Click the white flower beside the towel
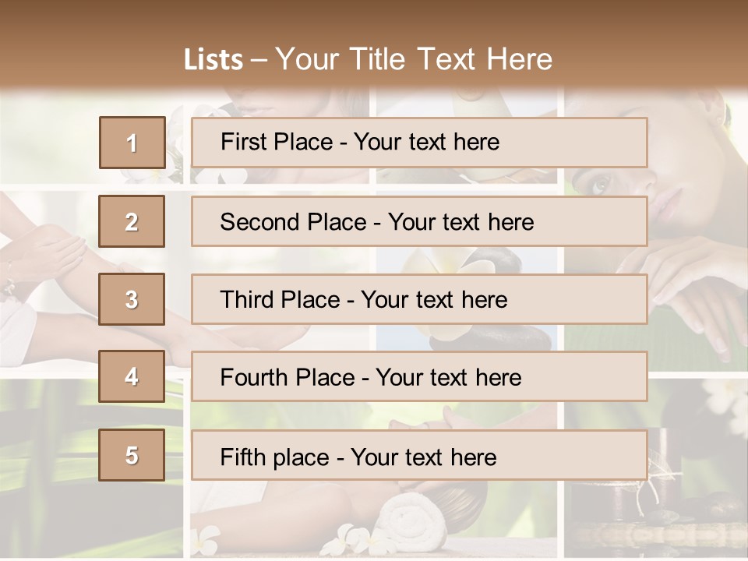The height and width of the screenshot is (561, 748). pyautogui.click(x=351, y=539)
